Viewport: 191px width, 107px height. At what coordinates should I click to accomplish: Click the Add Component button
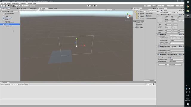coord(170,65)
